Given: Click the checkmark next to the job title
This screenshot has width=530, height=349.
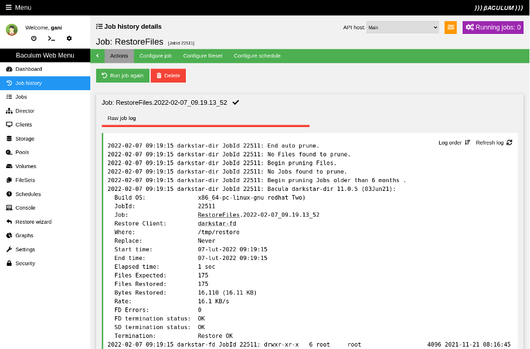Looking at the screenshot, I should point(236,102).
